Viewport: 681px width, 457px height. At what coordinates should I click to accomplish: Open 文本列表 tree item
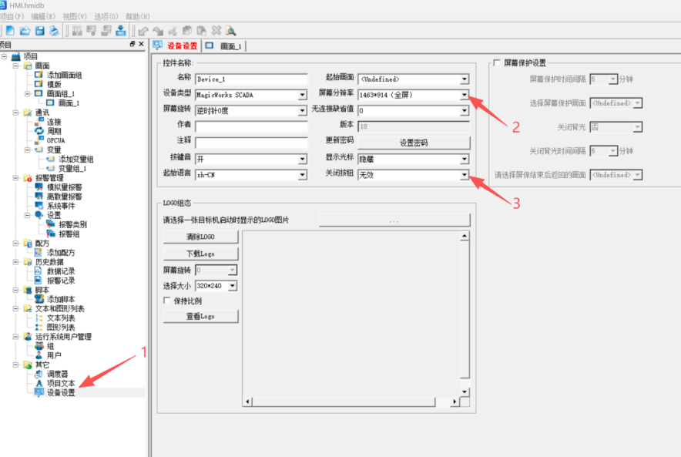[61, 318]
